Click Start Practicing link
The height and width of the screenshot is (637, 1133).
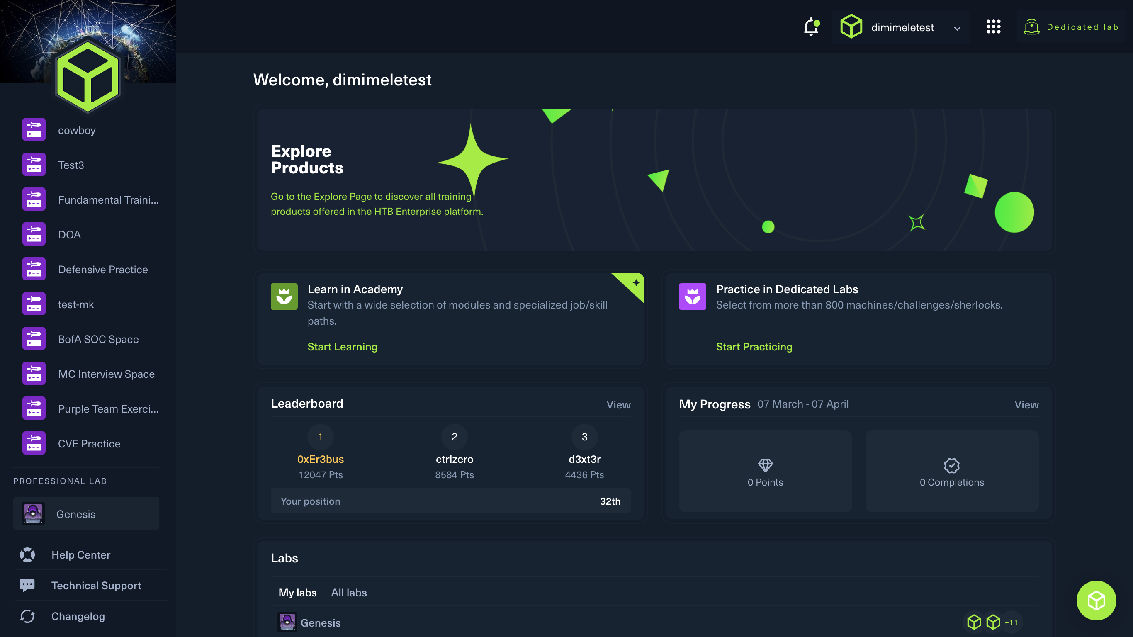[x=754, y=347]
